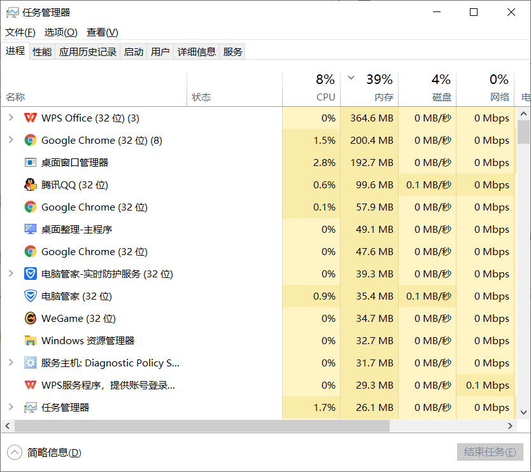This screenshot has width=531, height=472.
Task: Expand 服务主机: Diagnostic Policy group
Action: coord(11,363)
